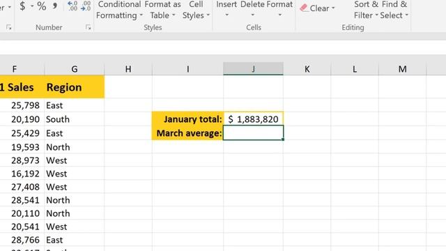
Task: Open the Alignment group dialog launcher
Action: [9, 27]
